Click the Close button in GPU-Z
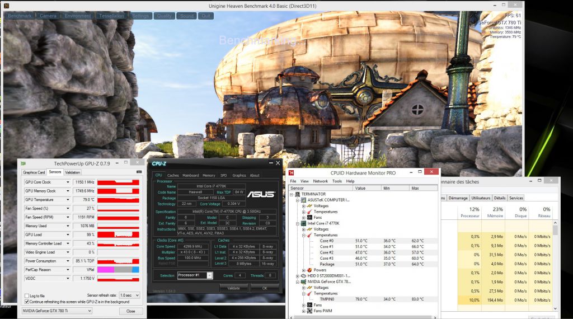 pyautogui.click(x=130, y=311)
